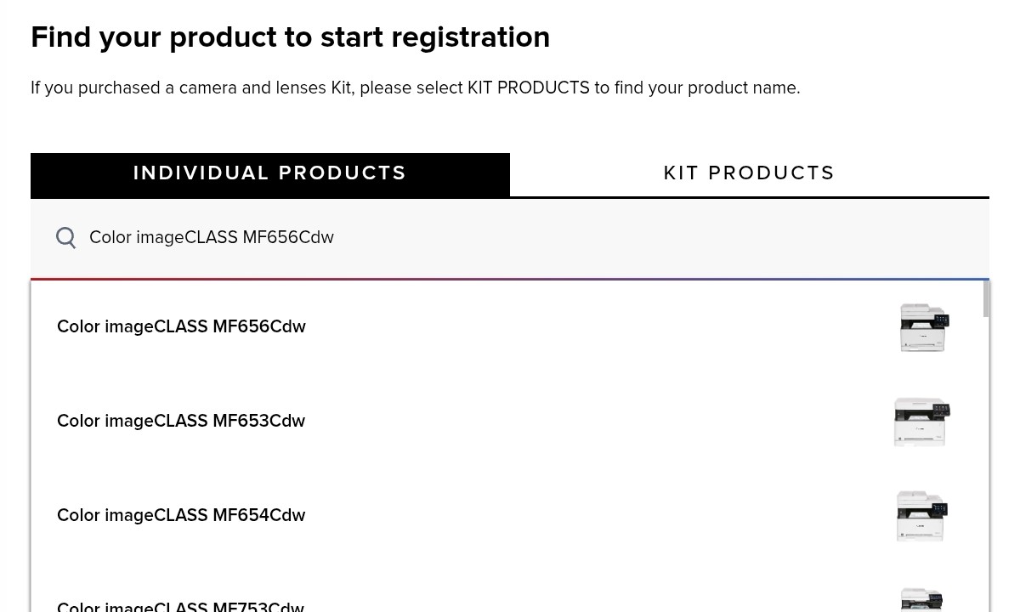The image size is (1020, 612).
Task: Select Color imageCLASS MF656Cdw from results list
Action: (x=181, y=326)
